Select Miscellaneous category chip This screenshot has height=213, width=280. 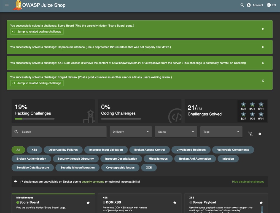pos(158,159)
